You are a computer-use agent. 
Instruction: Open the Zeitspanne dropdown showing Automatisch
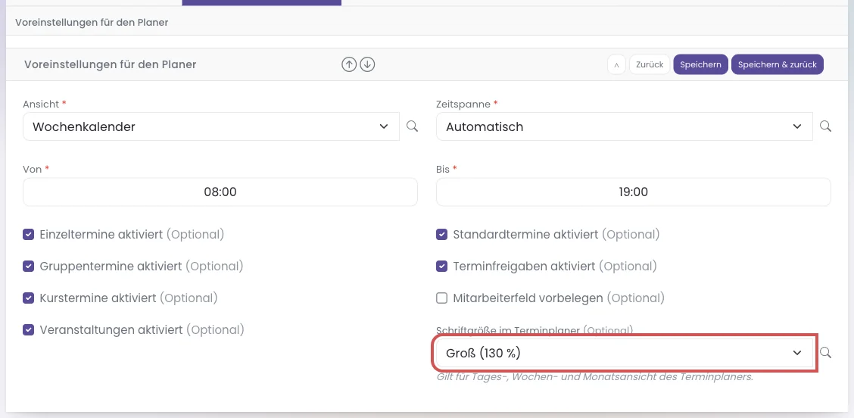(625, 126)
